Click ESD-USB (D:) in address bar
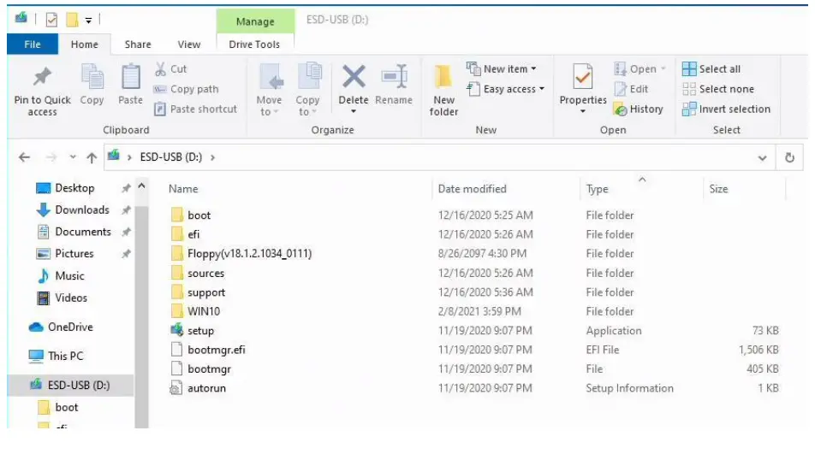 (x=171, y=157)
